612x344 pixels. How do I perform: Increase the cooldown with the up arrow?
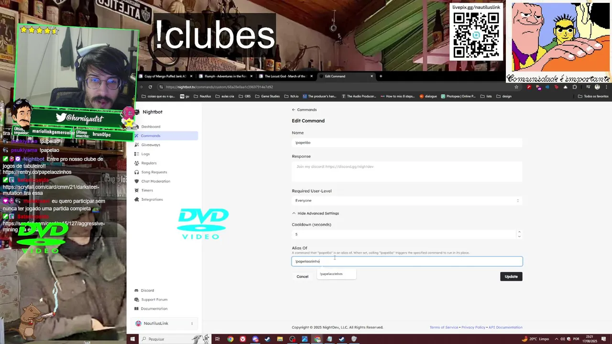click(x=519, y=232)
